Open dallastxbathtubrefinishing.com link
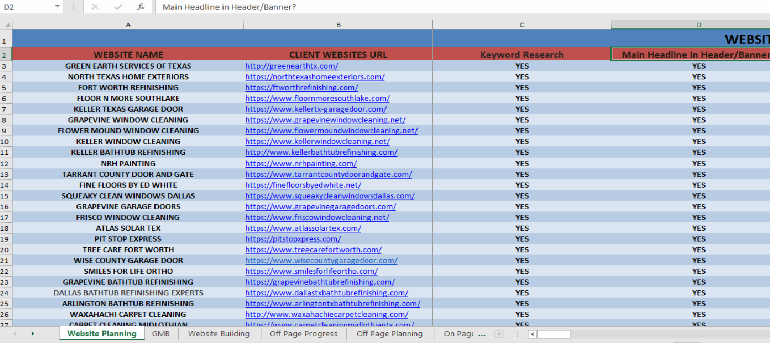Screen dimensions: 770x343 pos(327,293)
